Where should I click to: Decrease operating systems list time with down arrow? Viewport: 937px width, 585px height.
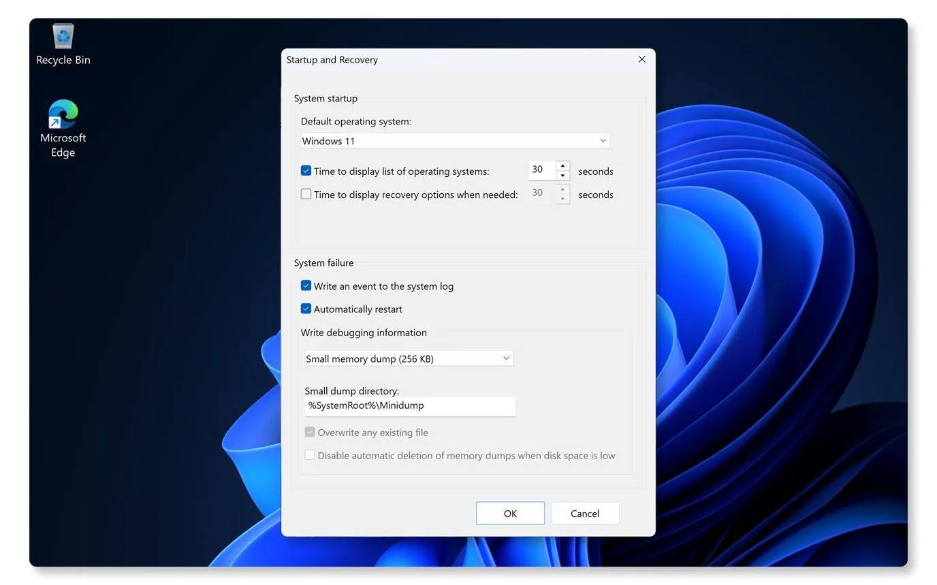pos(562,175)
